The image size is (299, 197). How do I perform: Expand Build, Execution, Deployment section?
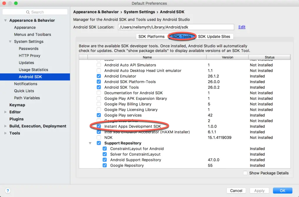pos(5,126)
